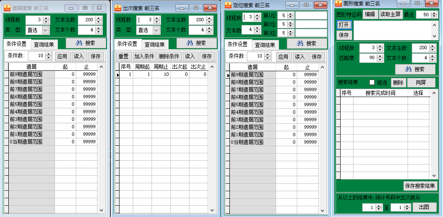443x217 pixels.
Task: Switch to 查询结果 tab in 出次搜索 window
Action: click(154, 45)
